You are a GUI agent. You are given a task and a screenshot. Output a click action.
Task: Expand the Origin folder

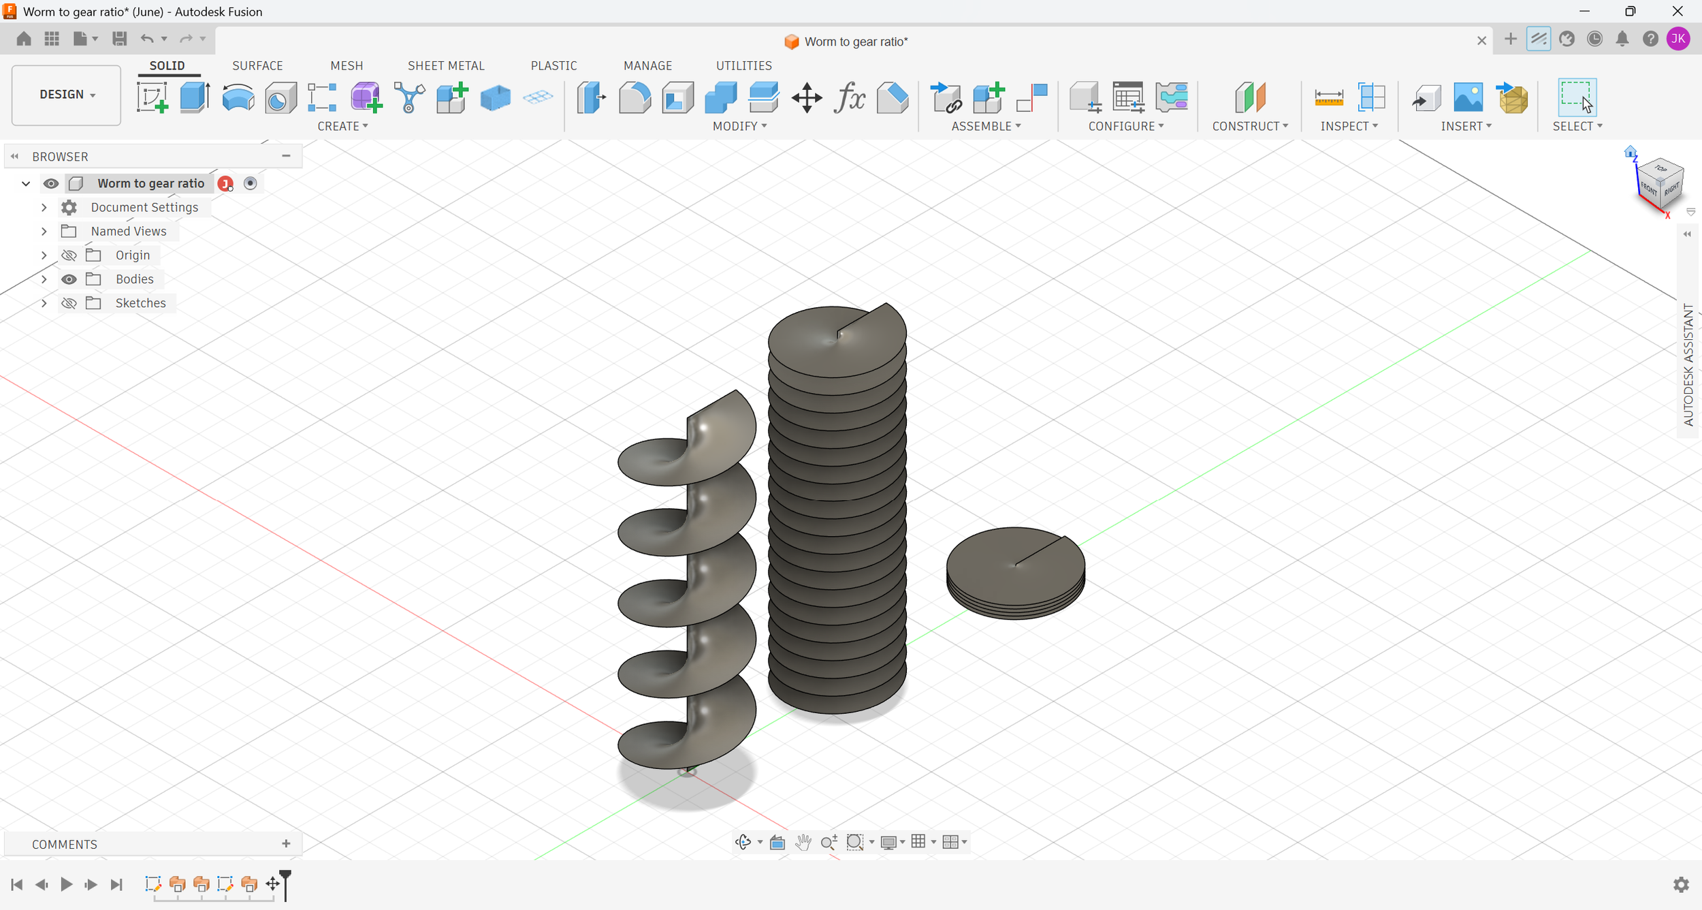pos(44,255)
